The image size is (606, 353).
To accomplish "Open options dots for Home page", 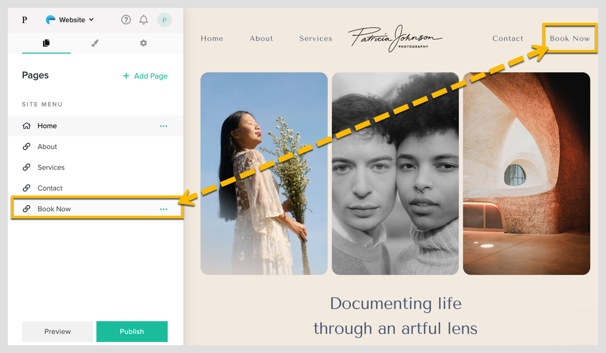I will [163, 126].
